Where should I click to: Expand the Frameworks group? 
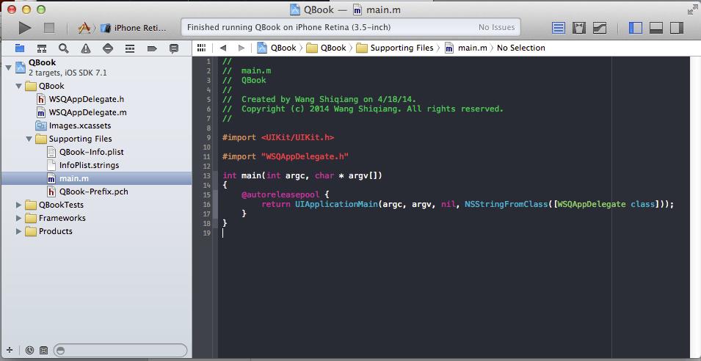[x=18, y=218]
